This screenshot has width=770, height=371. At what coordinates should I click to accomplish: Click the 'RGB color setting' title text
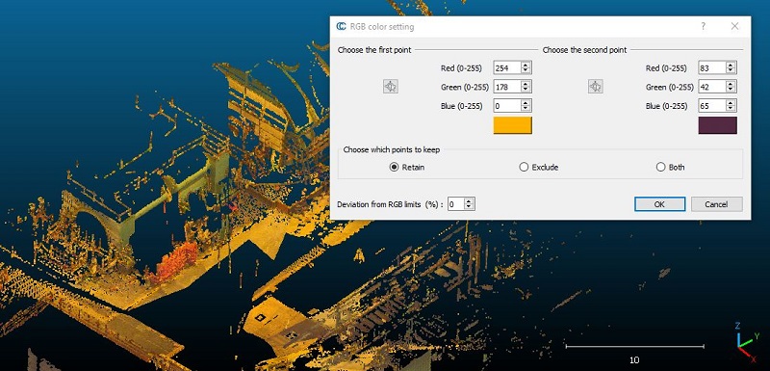pos(382,27)
